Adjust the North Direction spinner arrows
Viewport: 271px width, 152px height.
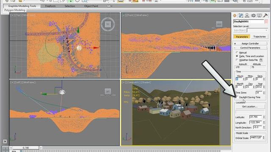[x=264, y=128]
